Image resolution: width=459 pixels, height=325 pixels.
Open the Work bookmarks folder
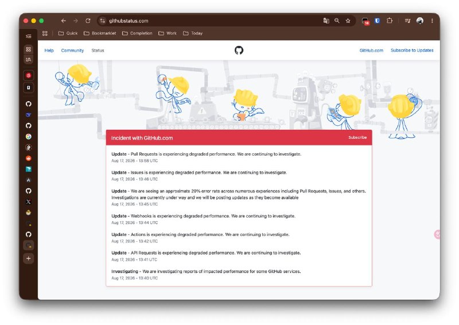pos(168,33)
